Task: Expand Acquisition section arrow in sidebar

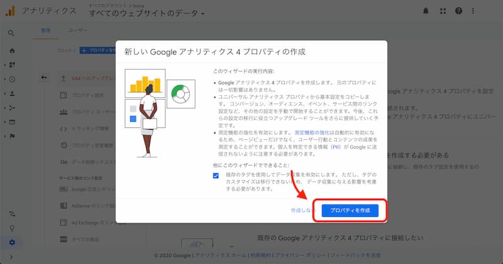Action: coord(5,108)
